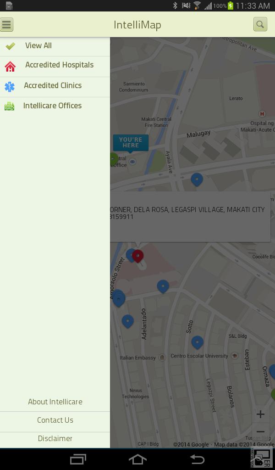This screenshot has width=275, height=470.
Task: Tap the You're Here location marker
Action: pyautogui.click(x=131, y=143)
